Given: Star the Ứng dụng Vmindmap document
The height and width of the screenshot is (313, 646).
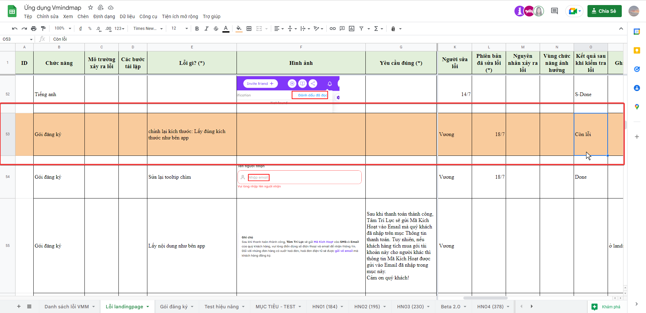Looking at the screenshot, I should (91, 7).
